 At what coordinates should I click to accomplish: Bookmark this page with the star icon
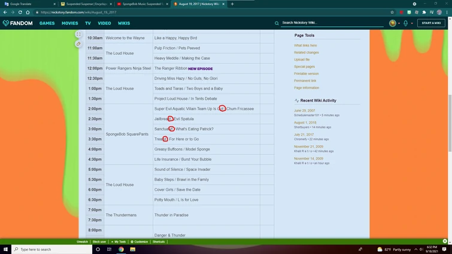[x=392, y=13]
